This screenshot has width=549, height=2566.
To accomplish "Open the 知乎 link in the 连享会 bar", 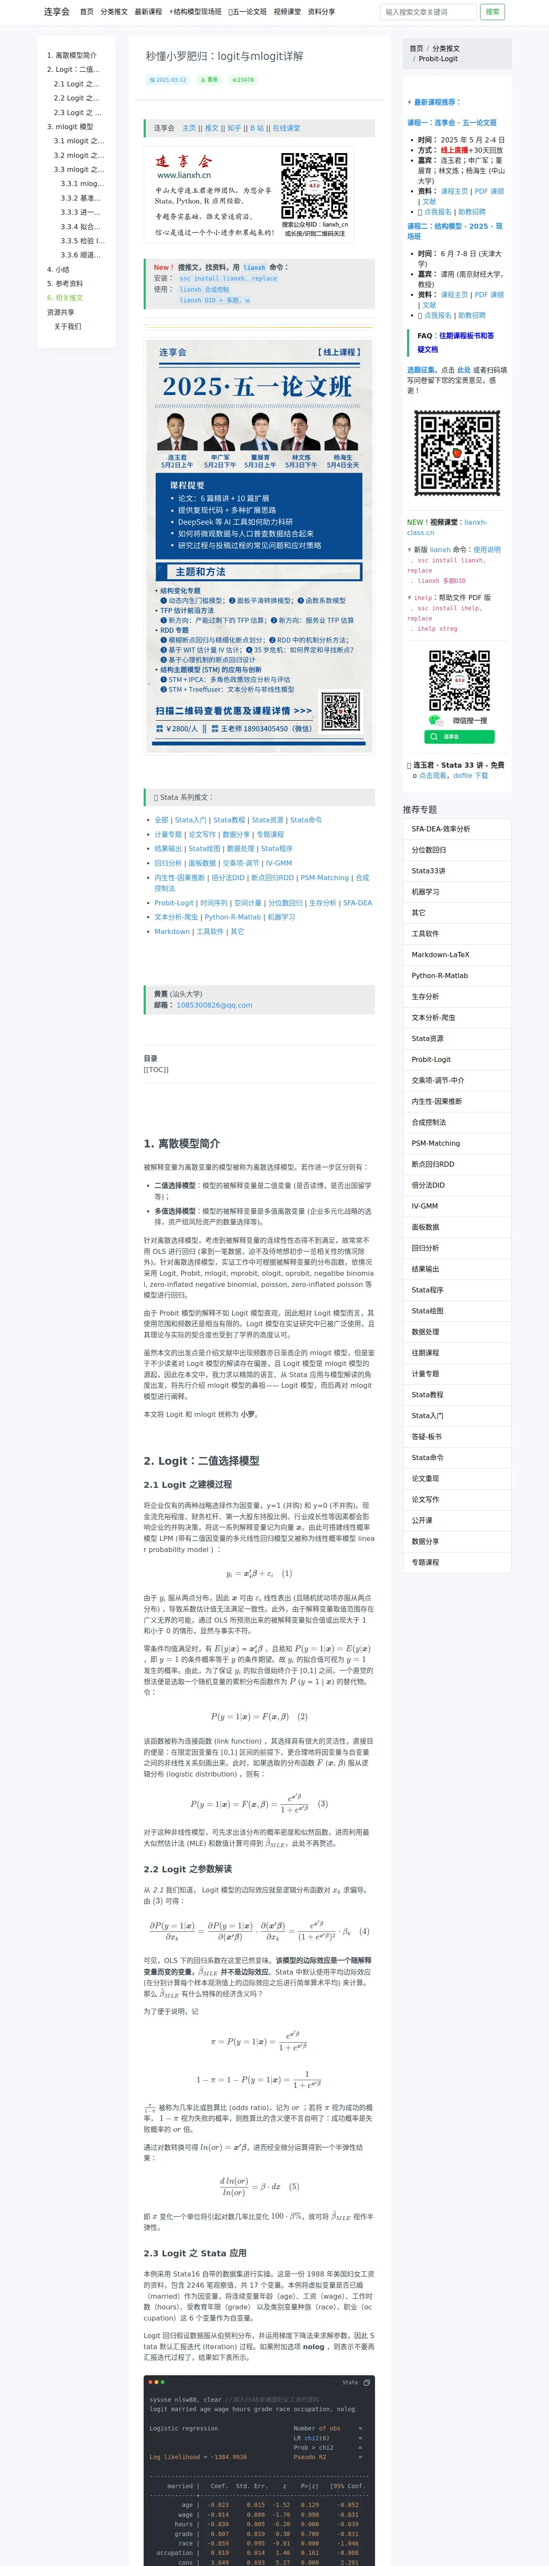I will [234, 128].
